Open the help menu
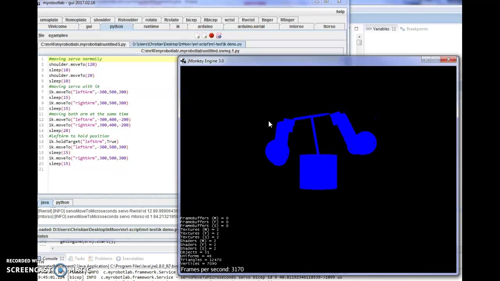500x281 pixels. pyautogui.click(x=340, y=12)
